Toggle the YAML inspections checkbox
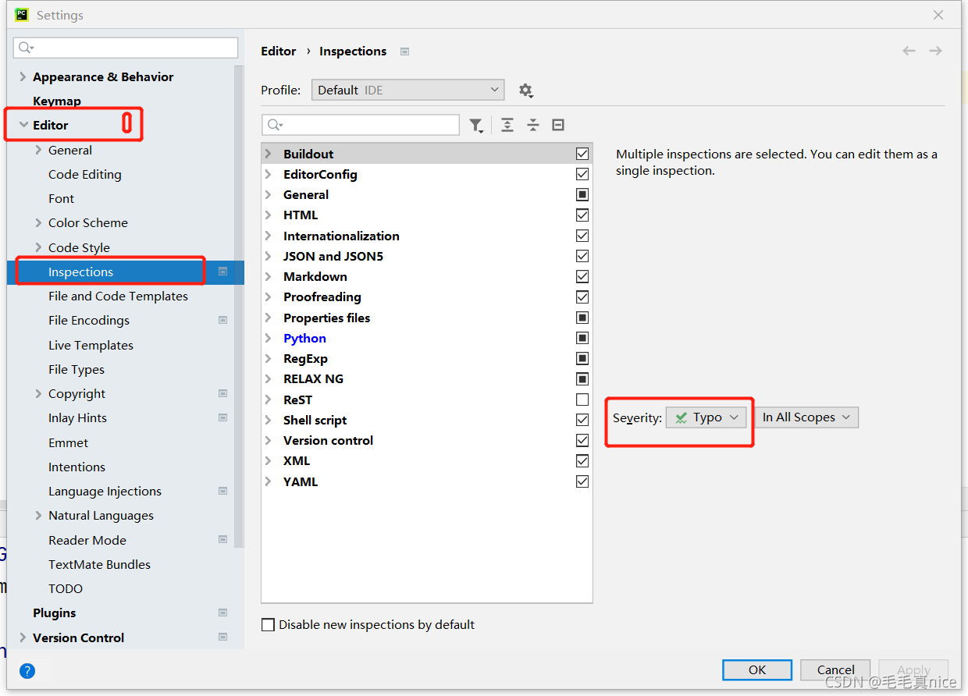This screenshot has height=696, width=968. tap(582, 481)
